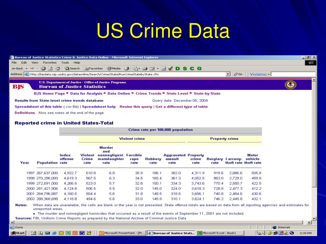326x244 pixels.
Task: Open the View menu
Action: point(35,63)
